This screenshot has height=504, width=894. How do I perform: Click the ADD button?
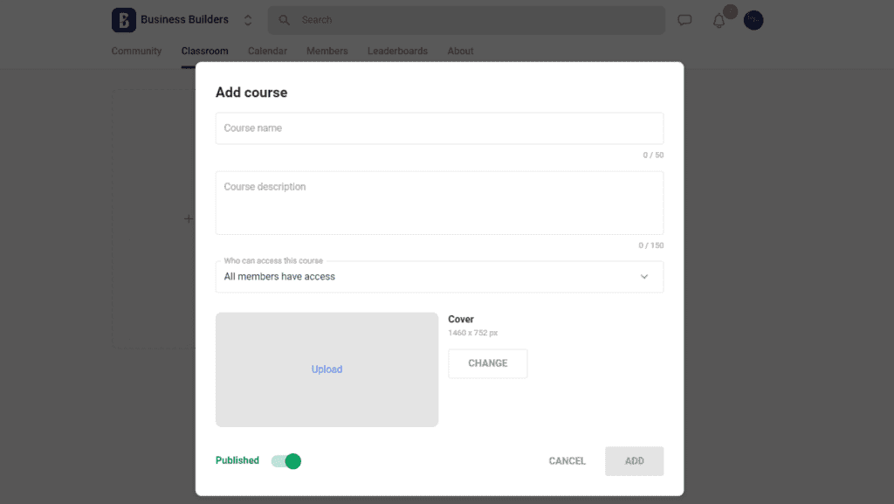634,460
